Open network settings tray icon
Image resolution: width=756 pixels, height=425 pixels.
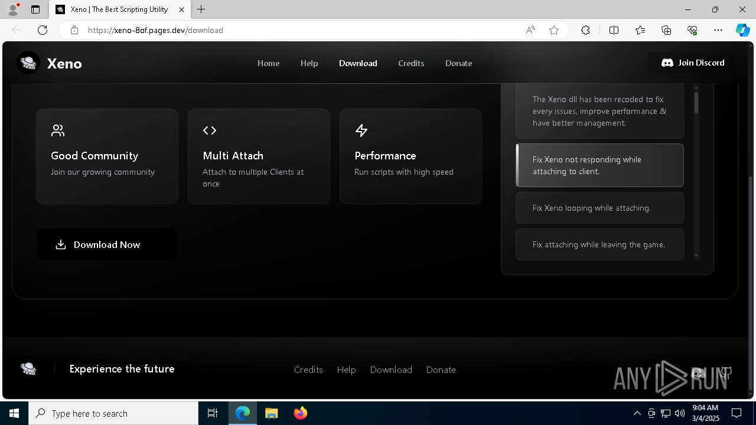(666, 413)
